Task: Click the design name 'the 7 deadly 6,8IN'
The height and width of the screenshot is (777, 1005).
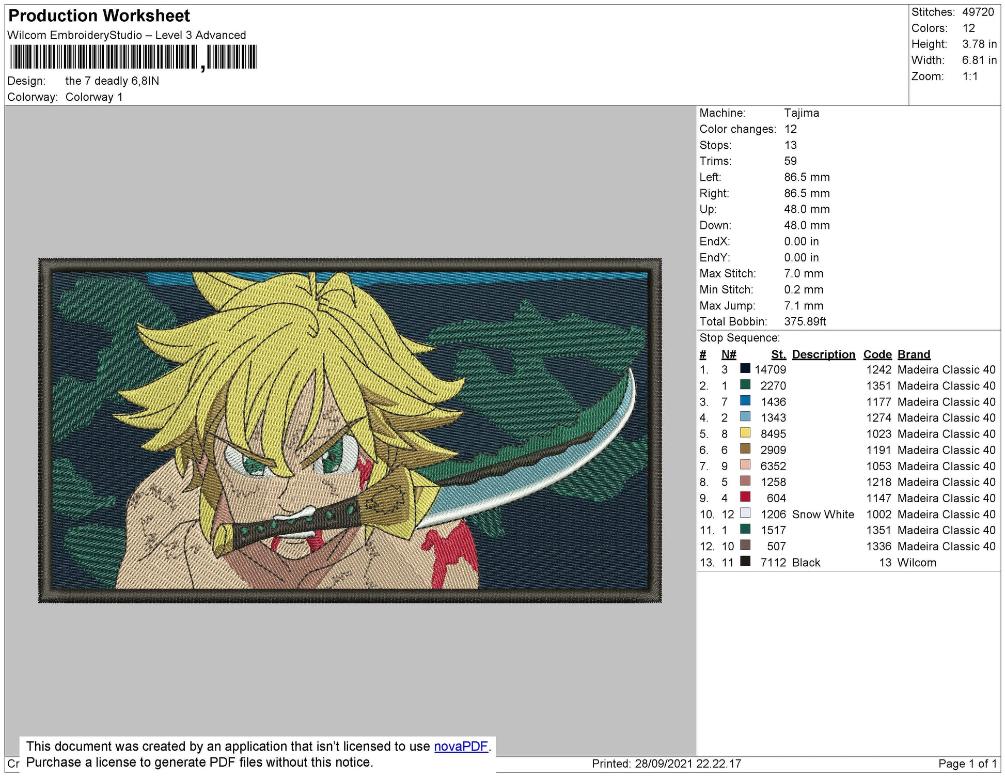Action: [112, 81]
